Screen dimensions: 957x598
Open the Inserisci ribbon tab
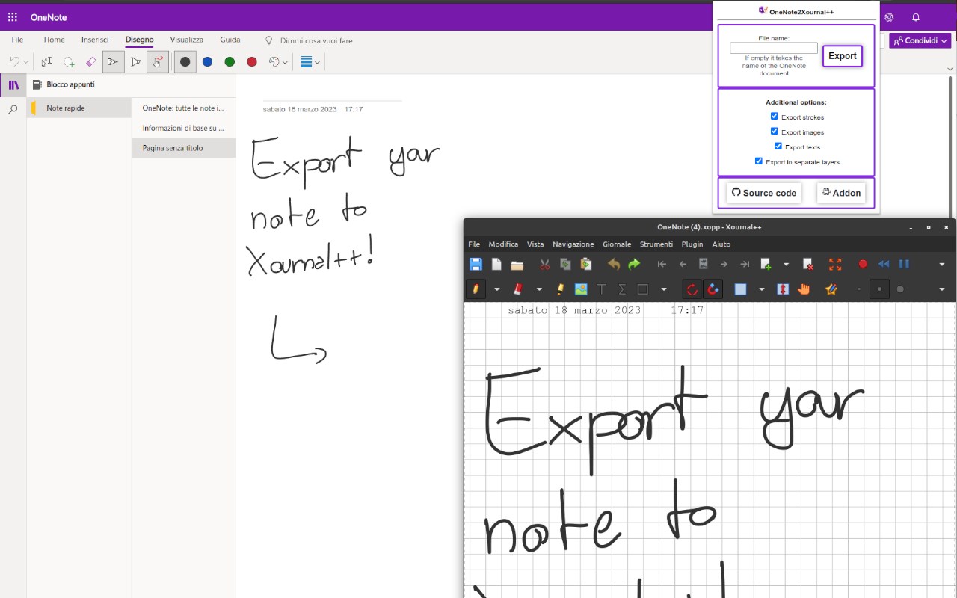click(x=95, y=40)
